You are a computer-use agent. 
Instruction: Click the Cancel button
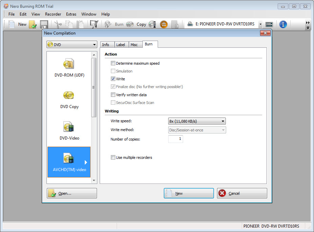(242, 193)
